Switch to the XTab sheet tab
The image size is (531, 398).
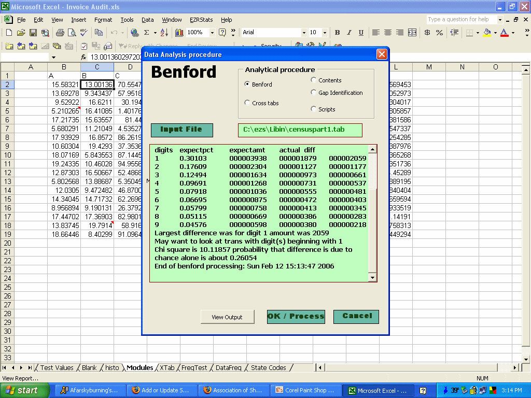167,367
